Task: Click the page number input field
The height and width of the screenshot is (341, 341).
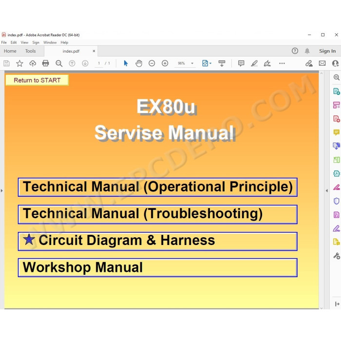Action: (99, 63)
